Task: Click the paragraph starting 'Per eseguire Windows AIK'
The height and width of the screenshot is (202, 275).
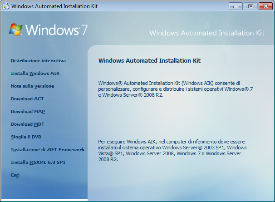Action: [x=172, y=151]
